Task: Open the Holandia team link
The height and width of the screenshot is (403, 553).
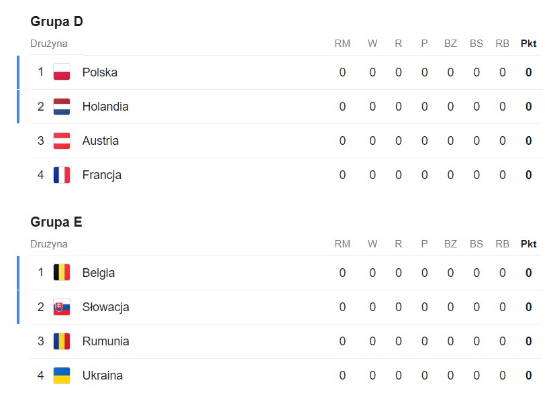Action: [105, 107]
